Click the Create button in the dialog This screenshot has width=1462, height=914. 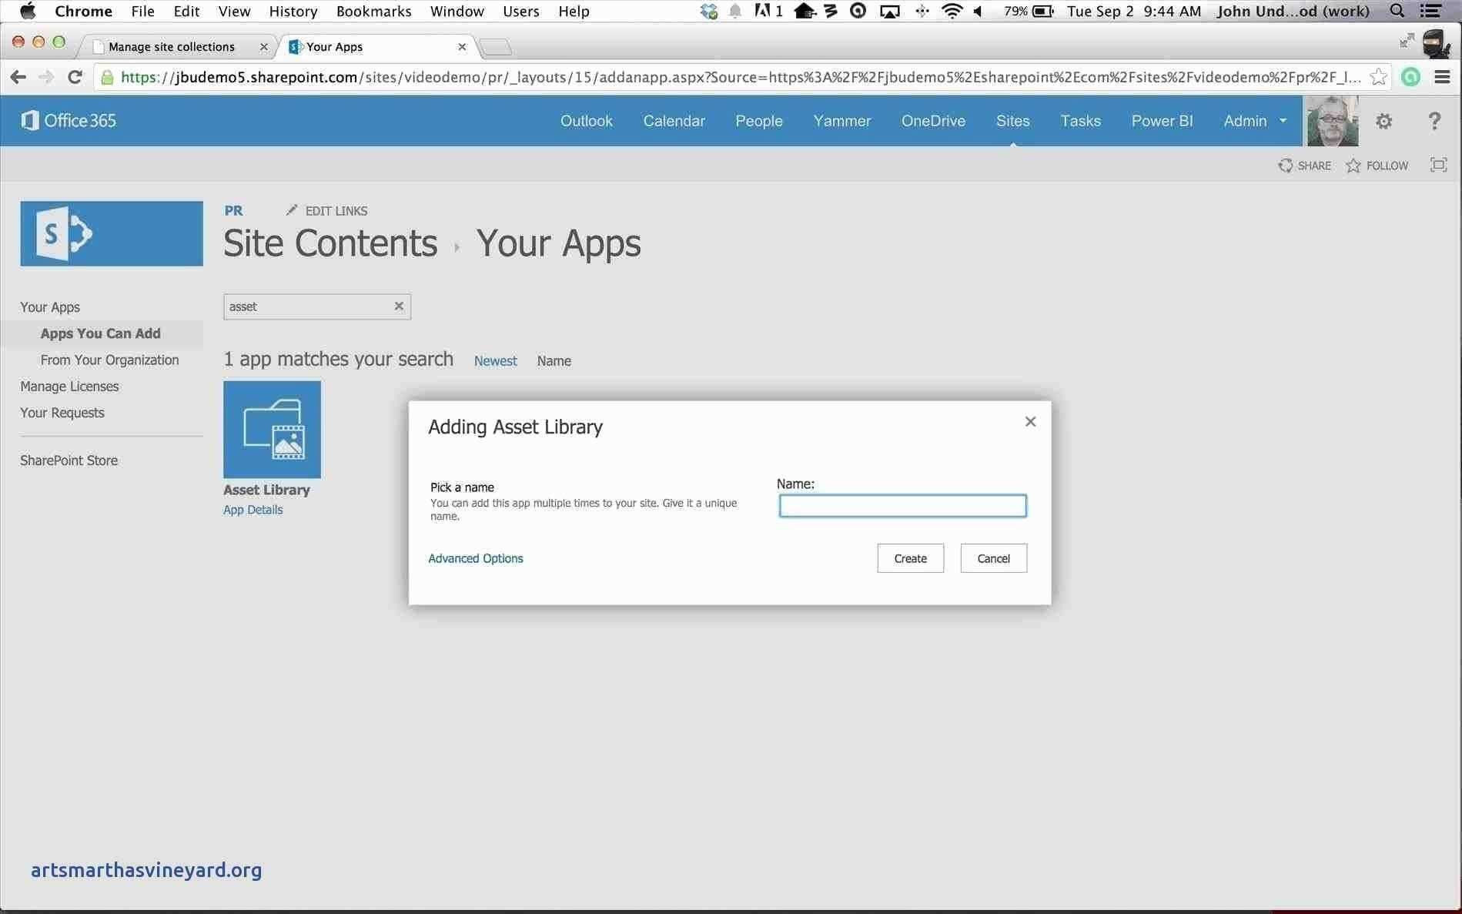pos(910,558)
